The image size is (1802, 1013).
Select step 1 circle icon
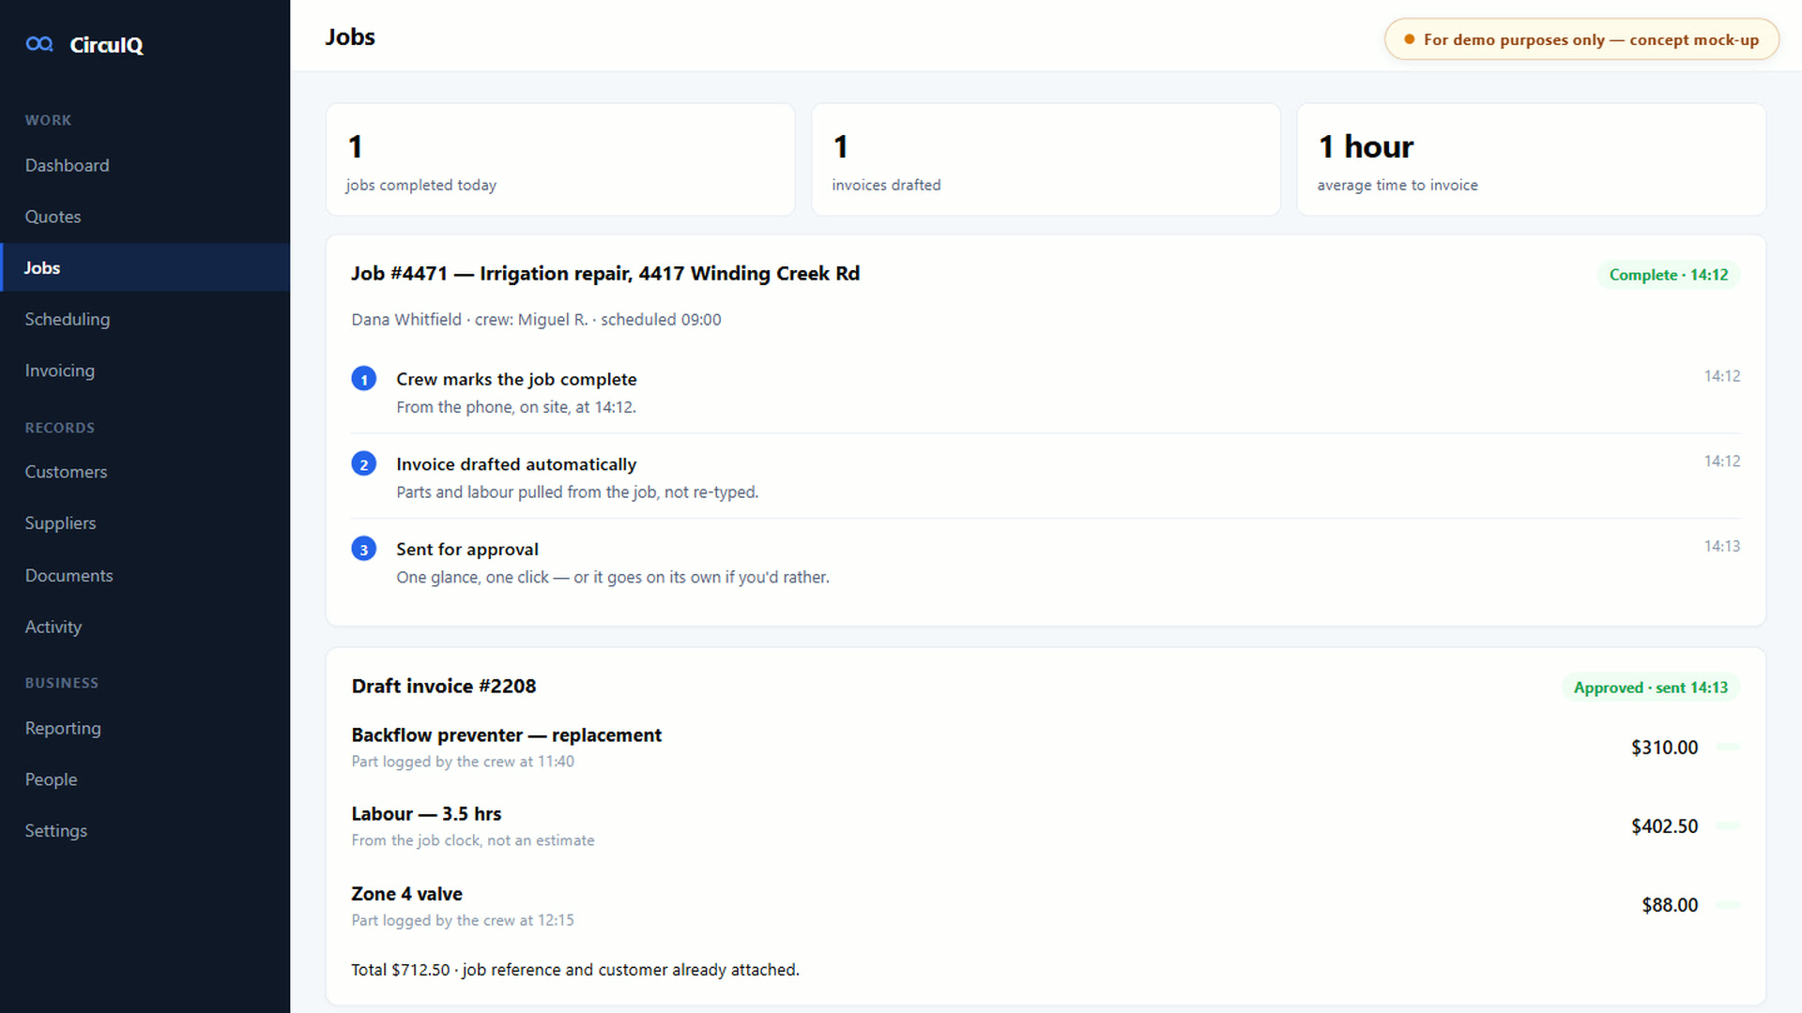click(x=364, y=379)
